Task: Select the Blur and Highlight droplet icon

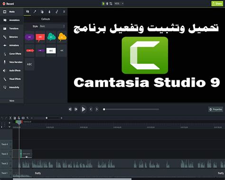Action: [x=49, y=12]
